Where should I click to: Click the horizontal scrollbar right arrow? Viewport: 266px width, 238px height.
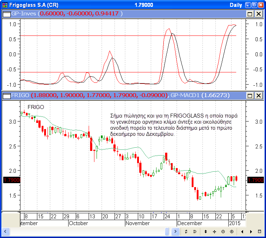(x=176, y=232)
